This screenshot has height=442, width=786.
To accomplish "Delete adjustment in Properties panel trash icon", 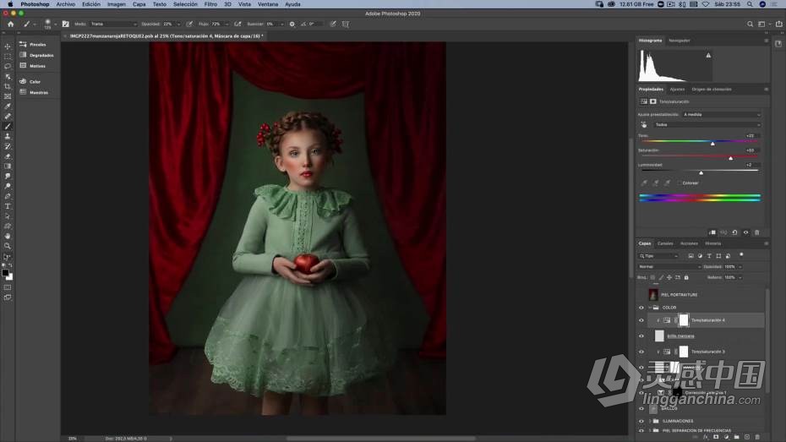I will [x=757, y=232].
